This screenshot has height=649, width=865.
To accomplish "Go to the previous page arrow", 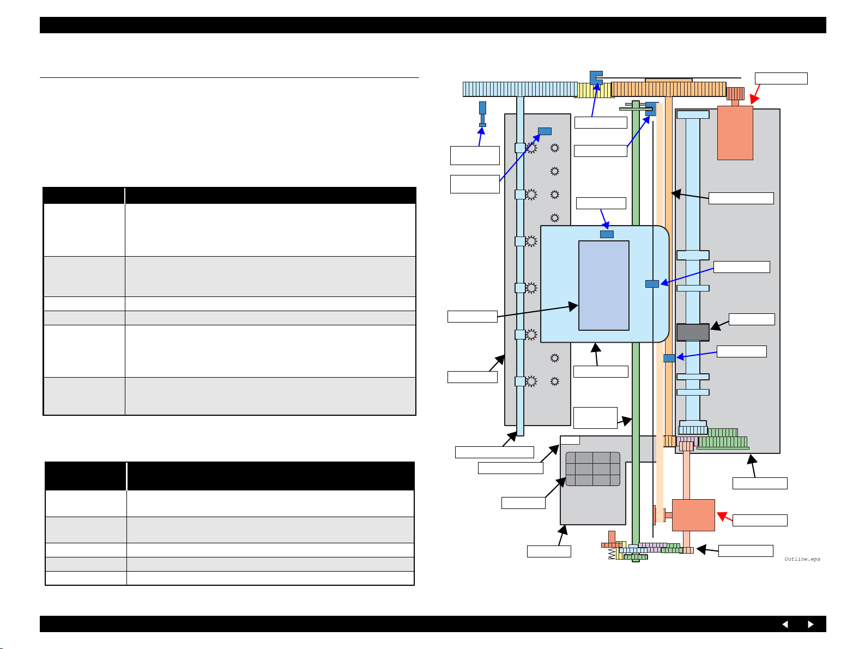I will point(785,624).
